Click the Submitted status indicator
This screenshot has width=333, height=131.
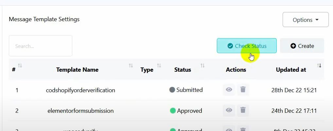186,90
